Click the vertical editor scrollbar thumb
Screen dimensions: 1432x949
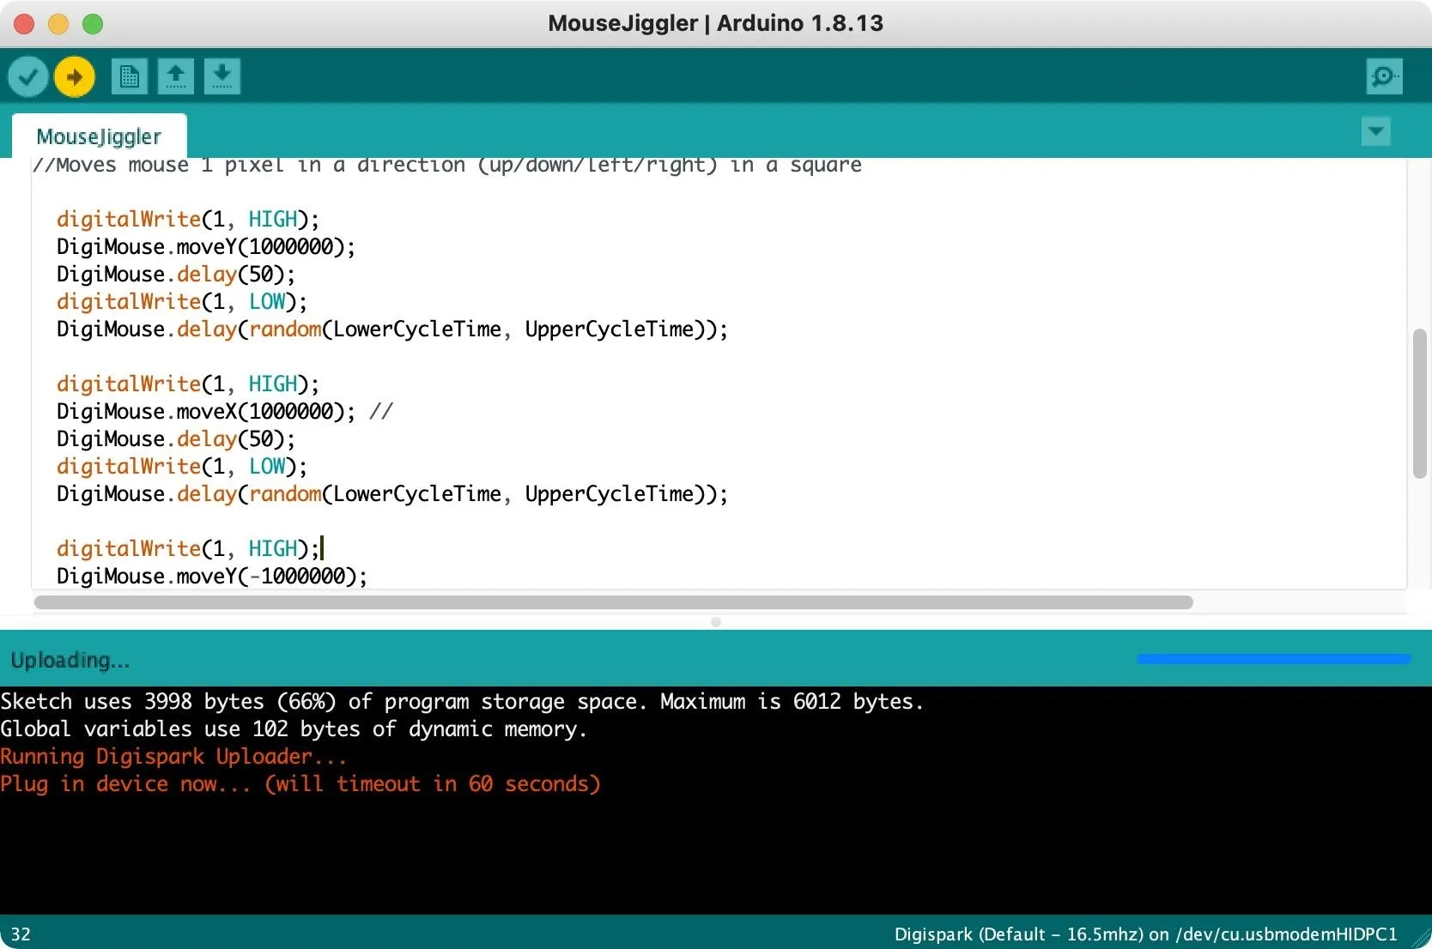(1419, 403)
